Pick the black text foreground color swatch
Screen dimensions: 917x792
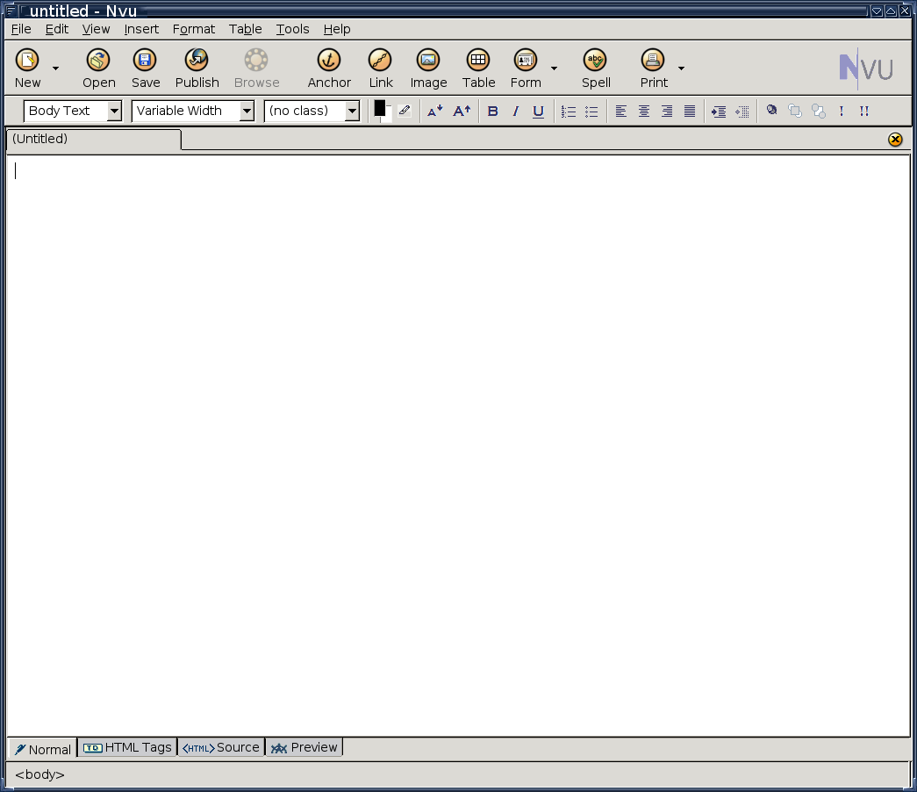(x=380, y=108)
